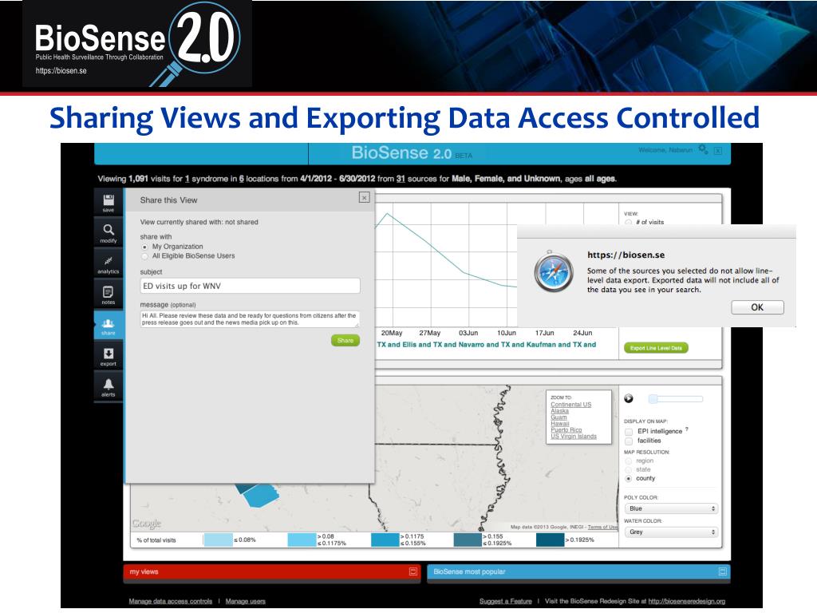Click the save icon in sidebar

(109, 202)
